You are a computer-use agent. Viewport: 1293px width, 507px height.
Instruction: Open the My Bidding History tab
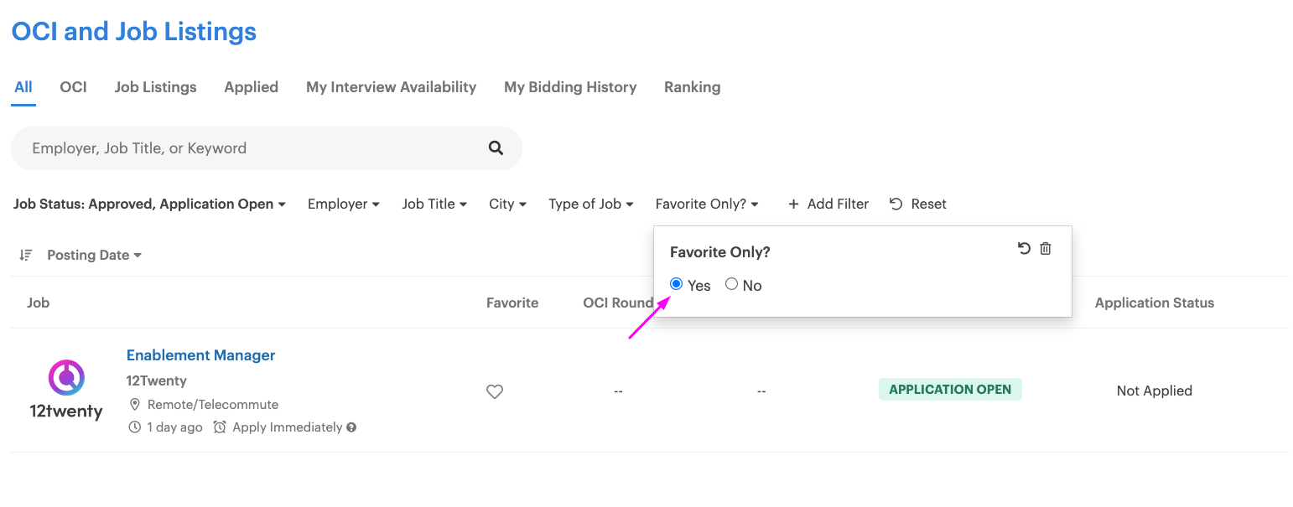pyautogui.click(x=570, y=87)
